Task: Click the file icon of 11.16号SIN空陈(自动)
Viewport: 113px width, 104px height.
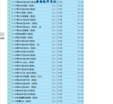Action: tap(9, 37)
